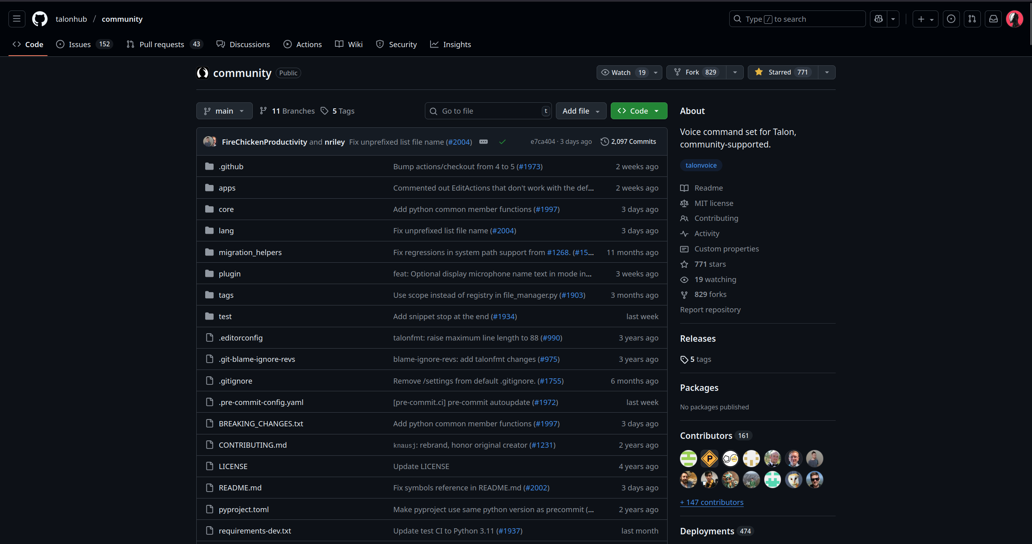Open the 829 forks link
This screenshot has height=544, width=1032.
tap(710, 295)
